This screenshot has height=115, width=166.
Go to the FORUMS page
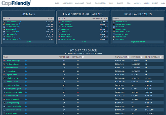146,3
